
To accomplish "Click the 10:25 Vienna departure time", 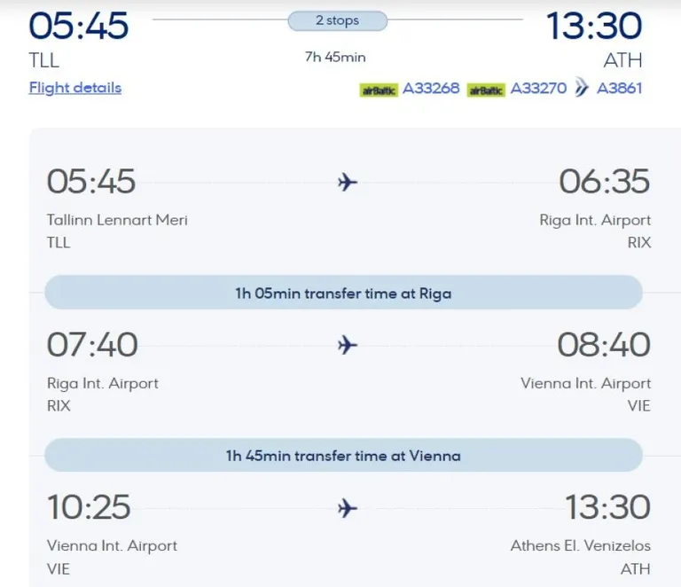I will (89, 507).
